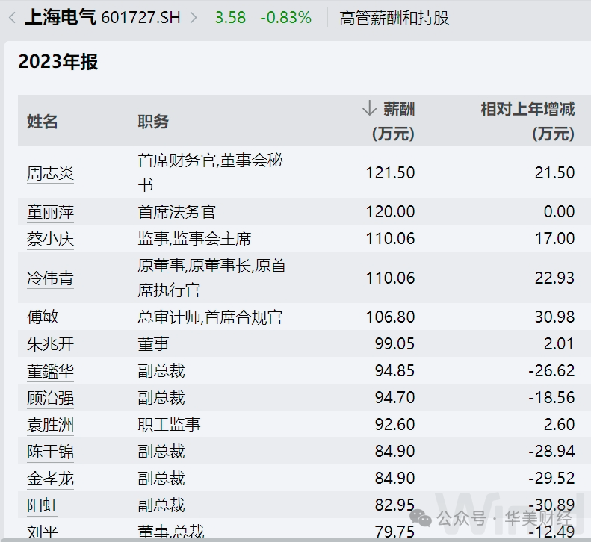
Task: Go to previous stock with left chevron
Action: [12, 18]
